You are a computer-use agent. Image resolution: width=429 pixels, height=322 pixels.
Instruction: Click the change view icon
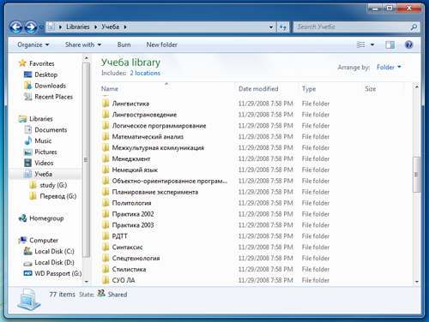pos(360,45)
